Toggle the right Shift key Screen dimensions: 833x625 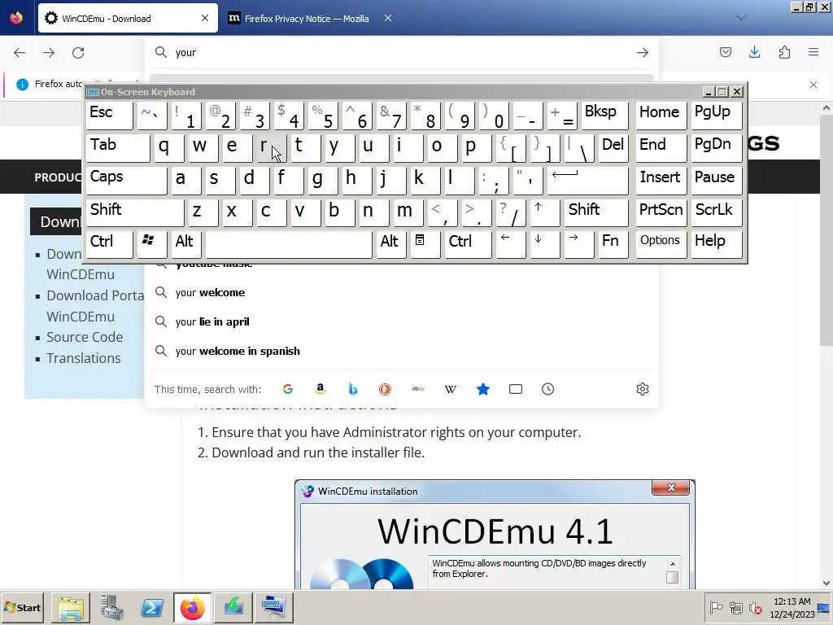point(597,212)
